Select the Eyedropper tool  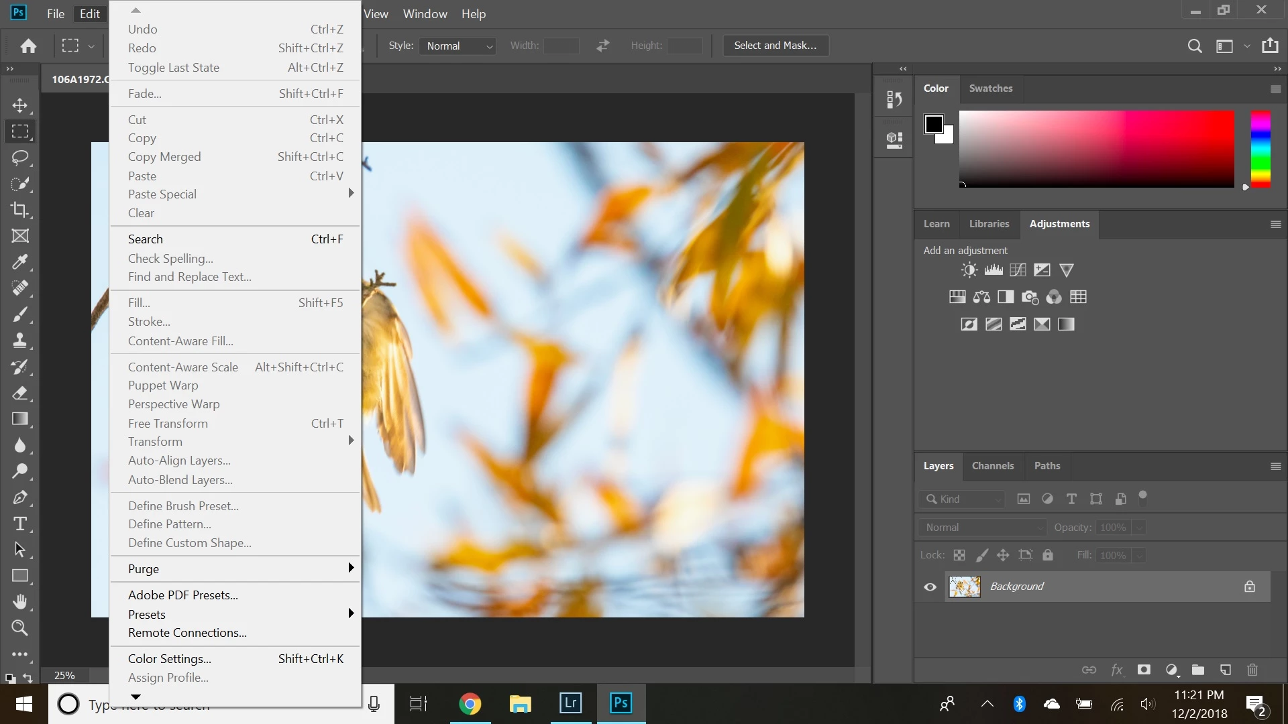point(20,262)
